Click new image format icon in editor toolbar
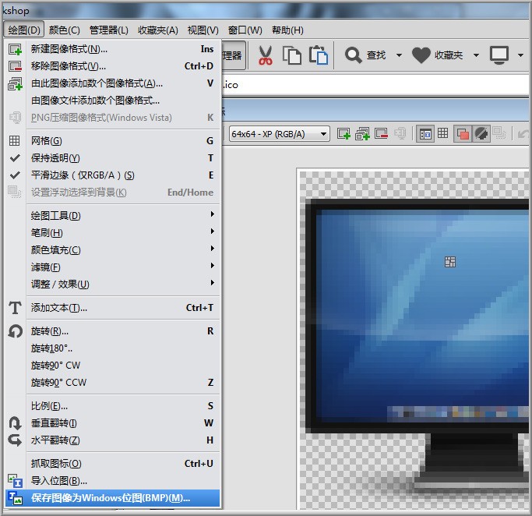Screen dimensions: 532x516 pyautogui.click(x=344, y=133)
